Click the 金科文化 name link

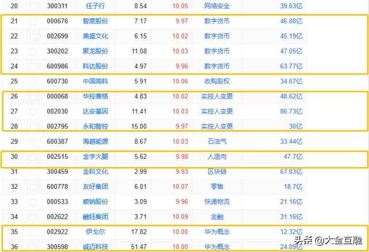(95, 171)
